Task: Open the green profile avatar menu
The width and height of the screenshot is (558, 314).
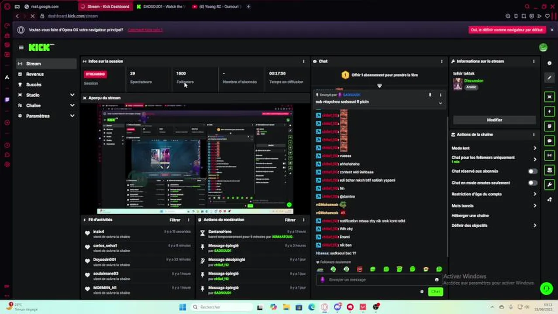Action: (543, 48)
